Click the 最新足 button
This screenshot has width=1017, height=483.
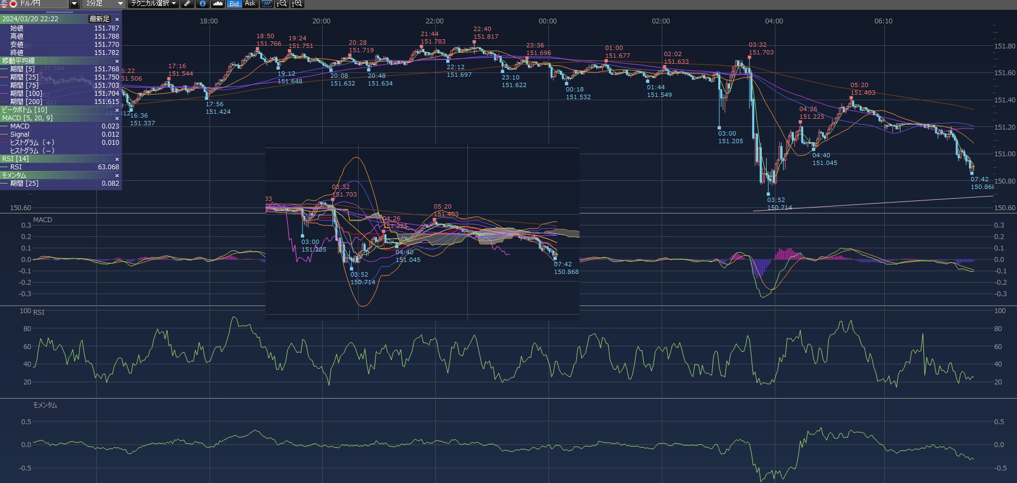100,19
